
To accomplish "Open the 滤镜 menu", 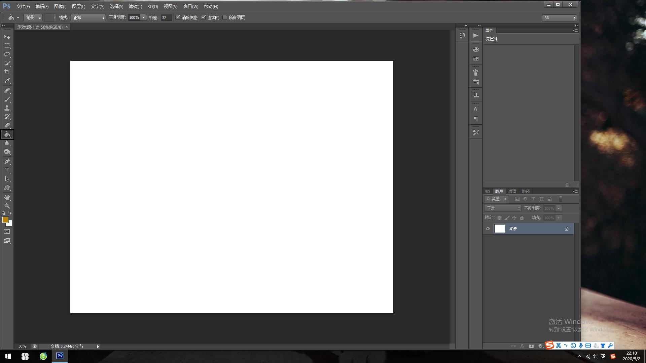I will click(135, 6).
